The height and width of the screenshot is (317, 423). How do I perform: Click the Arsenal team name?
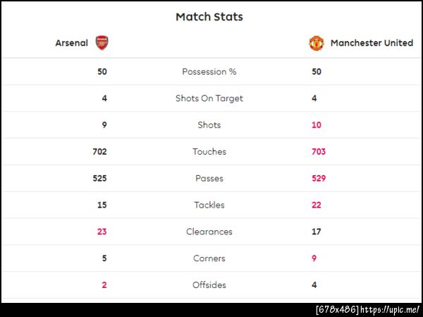pyautogui.click(x=72, y=43)
